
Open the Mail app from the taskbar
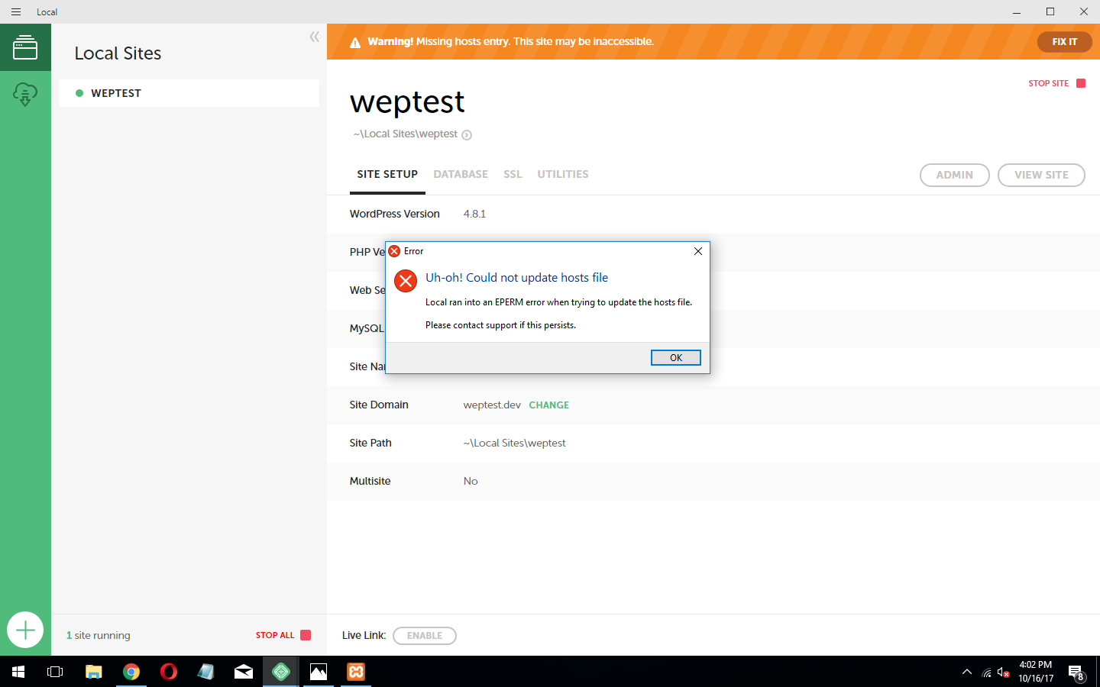tap(244, 672)
